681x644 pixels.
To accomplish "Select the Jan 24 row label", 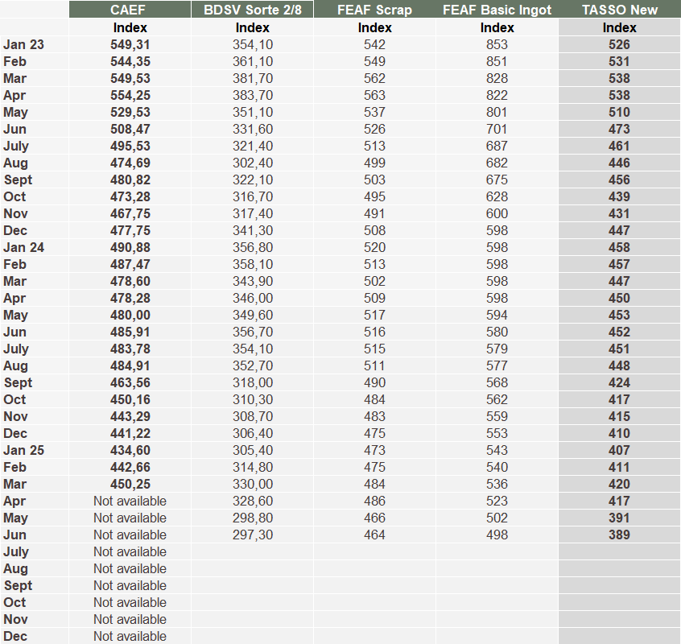I will [x=24, y=247].
